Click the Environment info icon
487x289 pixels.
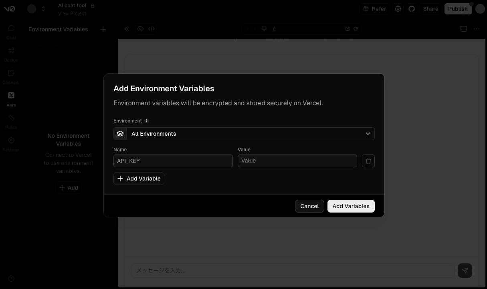pyautogui.click(x=147, y=121)
